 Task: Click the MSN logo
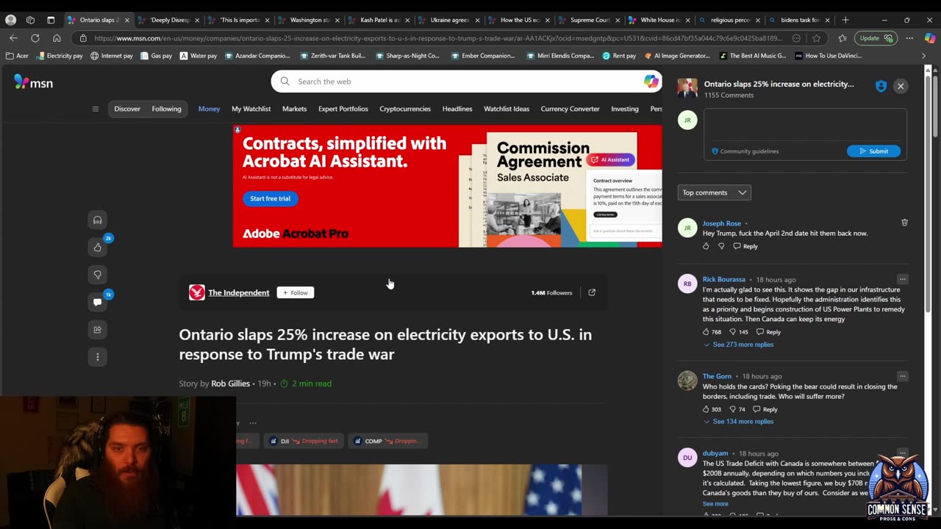(x=34, y=83)
